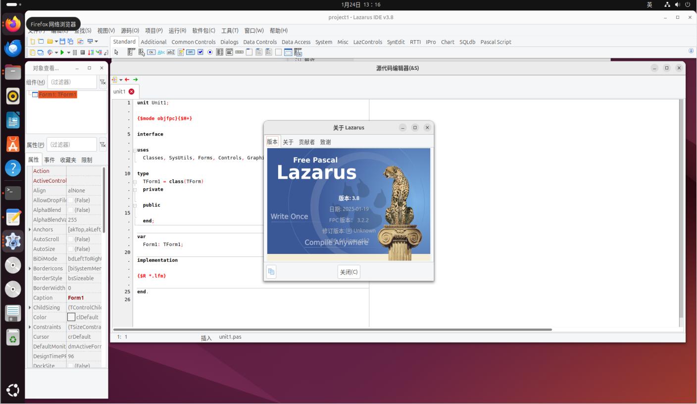This screenshot has width=697, height=404.
Task: Expand the Constraints property
Action: tap(30, 327)
